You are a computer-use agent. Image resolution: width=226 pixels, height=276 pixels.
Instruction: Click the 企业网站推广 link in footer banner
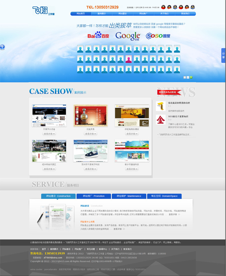tap(130, 242)
